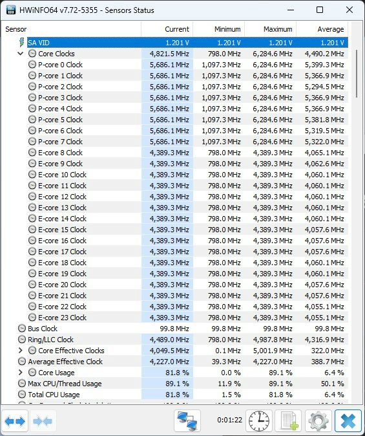Expand the Core Effective Clocks group
Image resolution: width=365 pixels, height=436 pixels.
pos(20,351)
